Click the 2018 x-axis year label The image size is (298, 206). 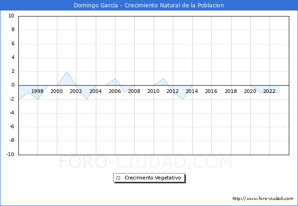231,91
